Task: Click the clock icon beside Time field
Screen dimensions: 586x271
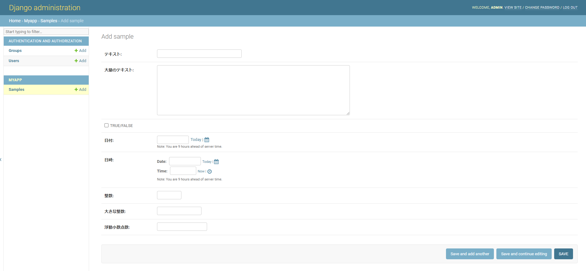Action: [210, 171]
